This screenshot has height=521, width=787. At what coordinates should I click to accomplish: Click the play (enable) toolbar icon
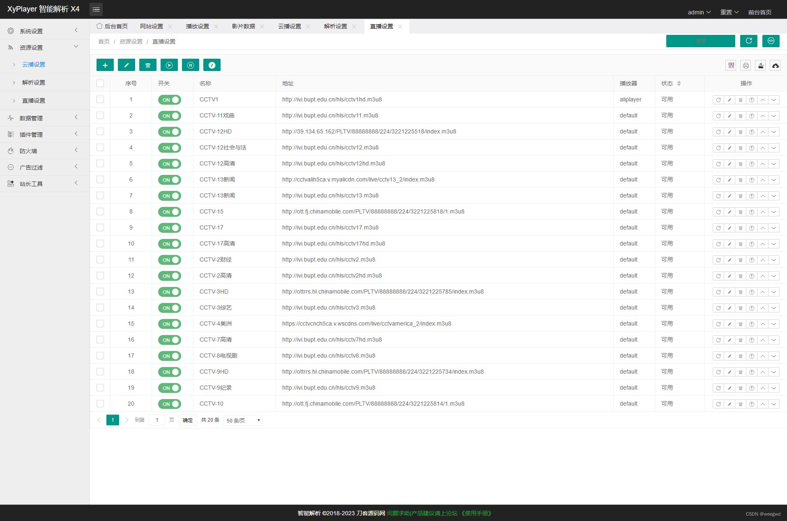coord(169,65)
